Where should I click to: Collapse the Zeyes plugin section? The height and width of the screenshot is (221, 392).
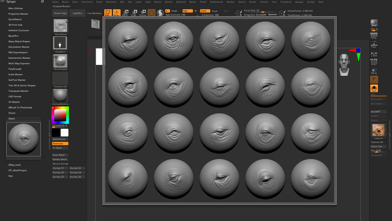coord(11,118)
